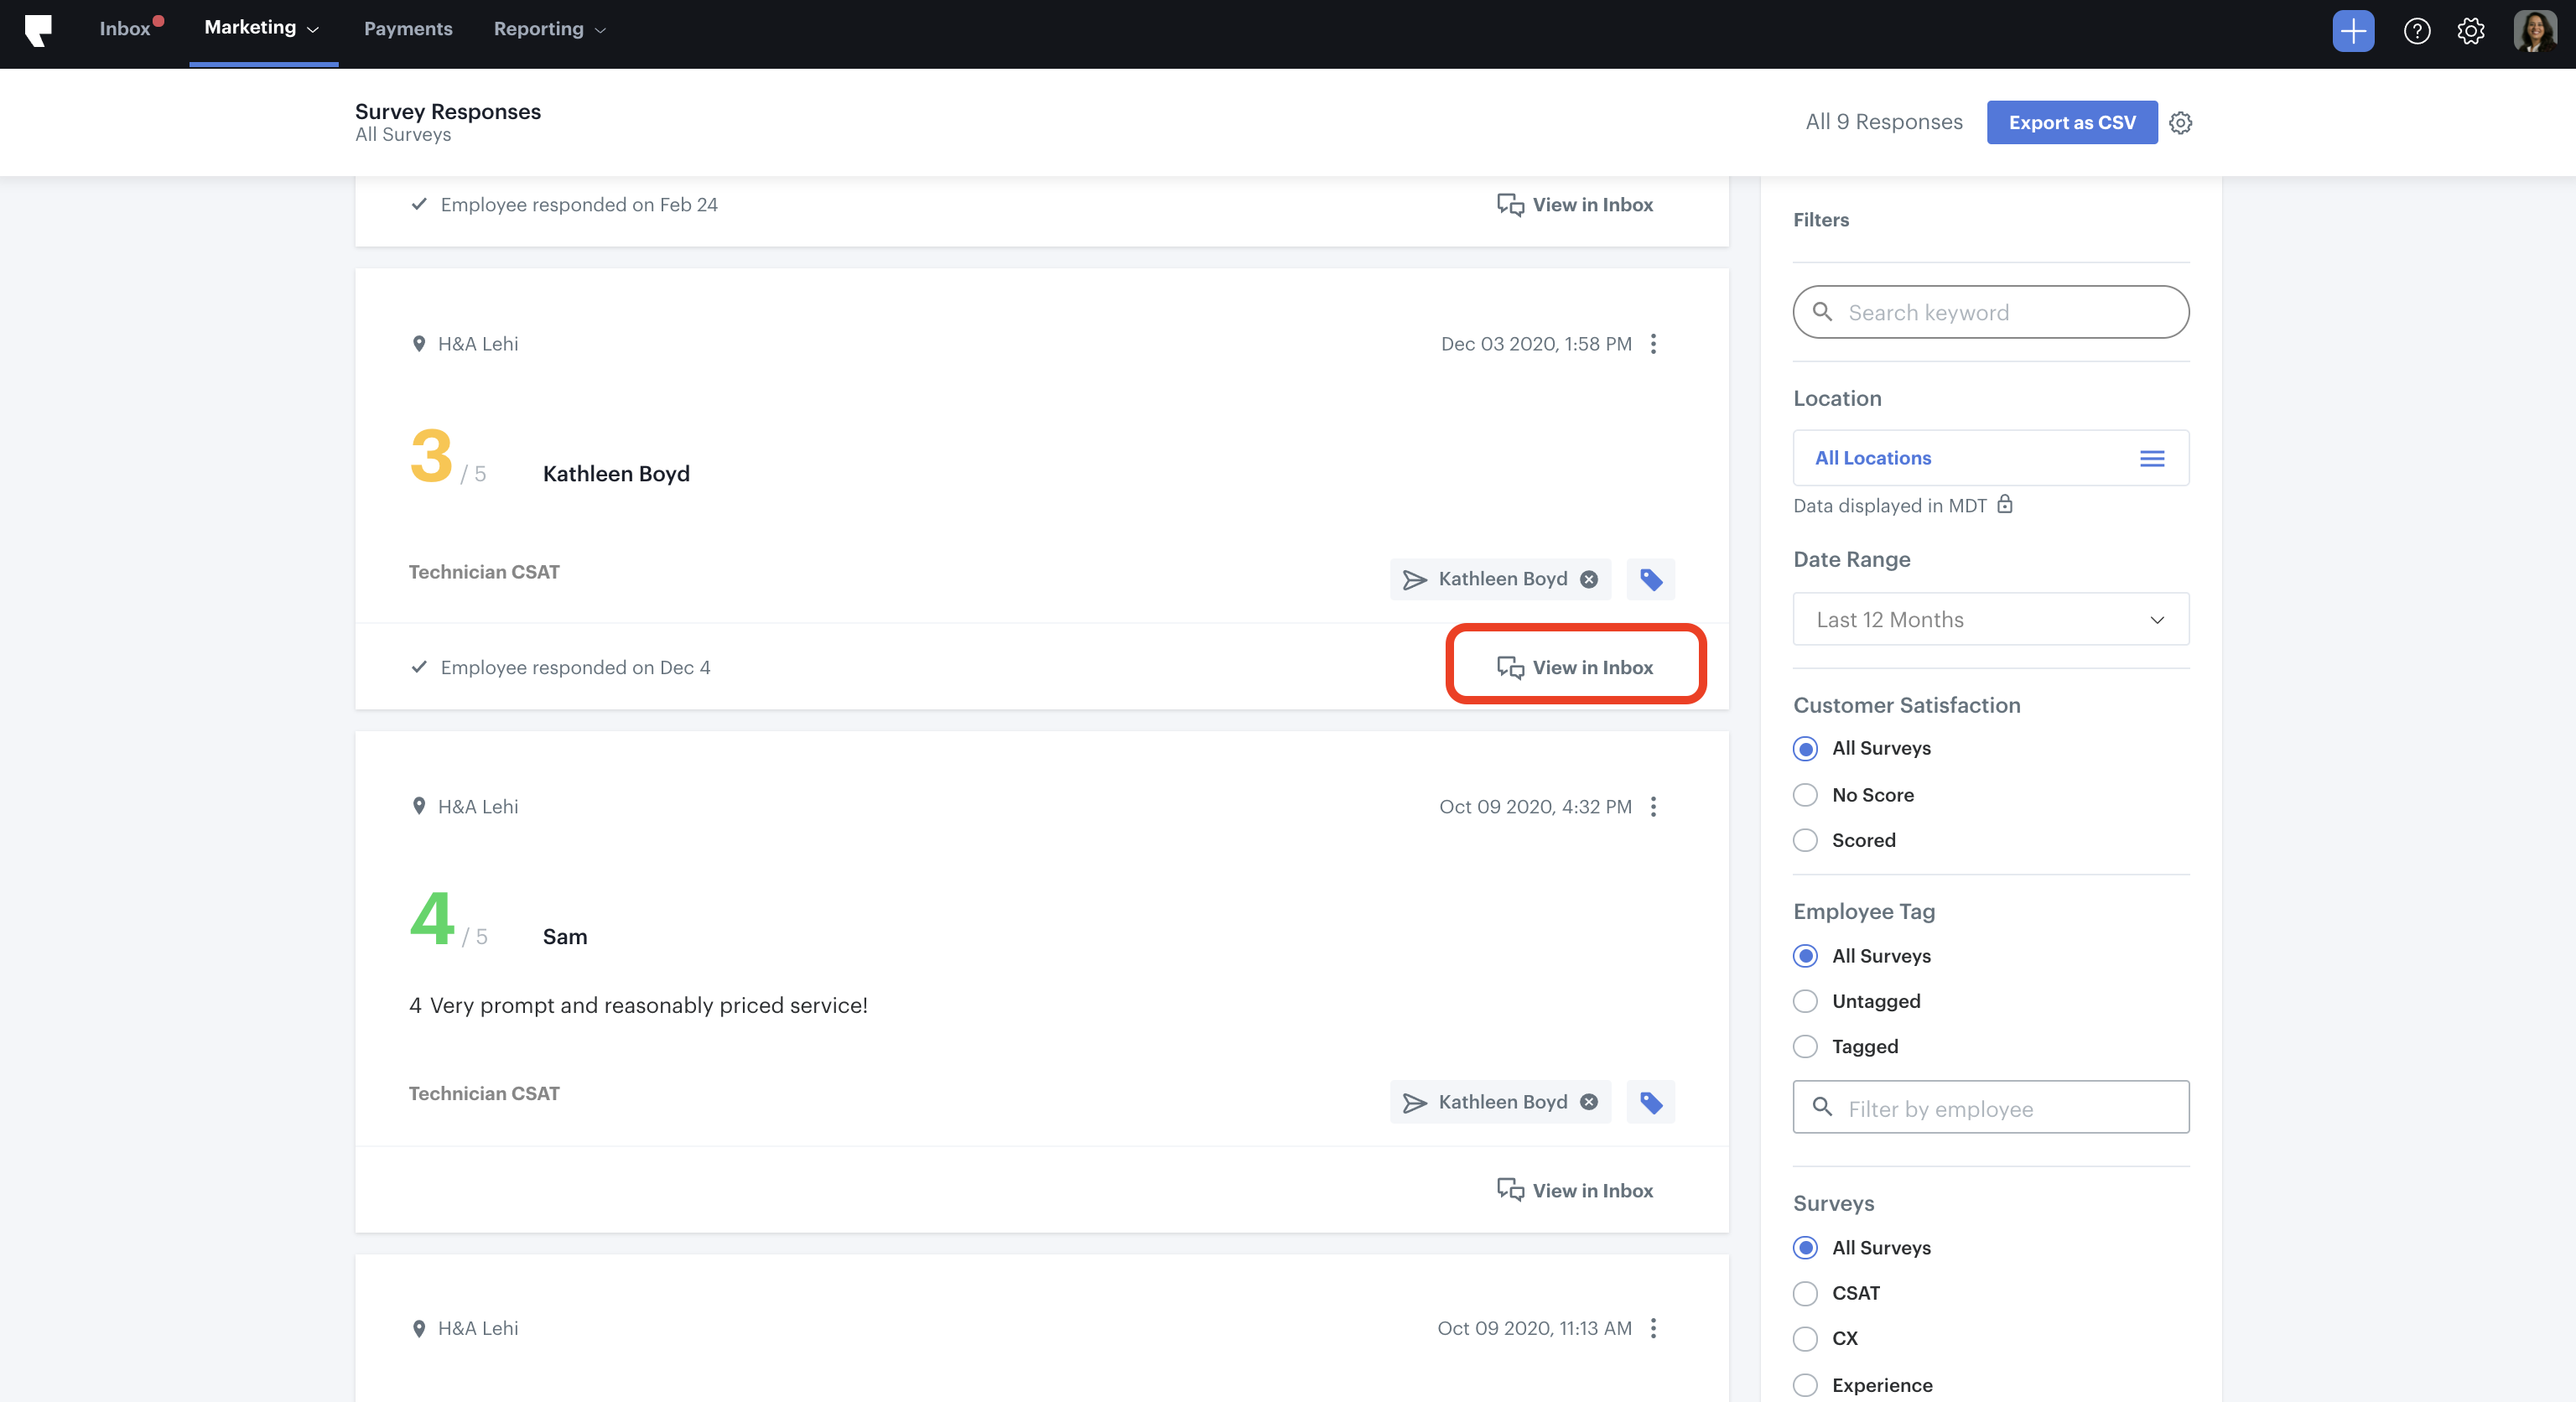Click the gear icon beside Export as CSV
The image size is (2576, 1402).
2181,122
